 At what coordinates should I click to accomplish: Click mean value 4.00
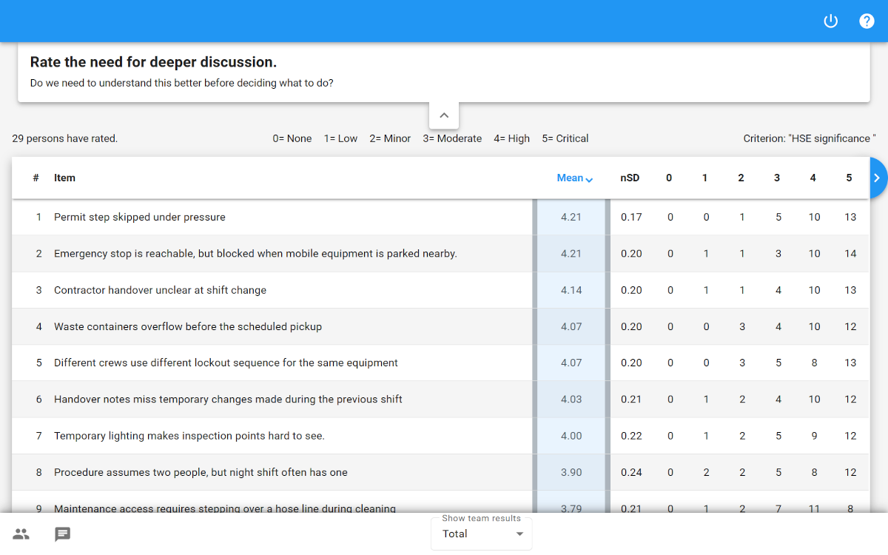[571, 436]
